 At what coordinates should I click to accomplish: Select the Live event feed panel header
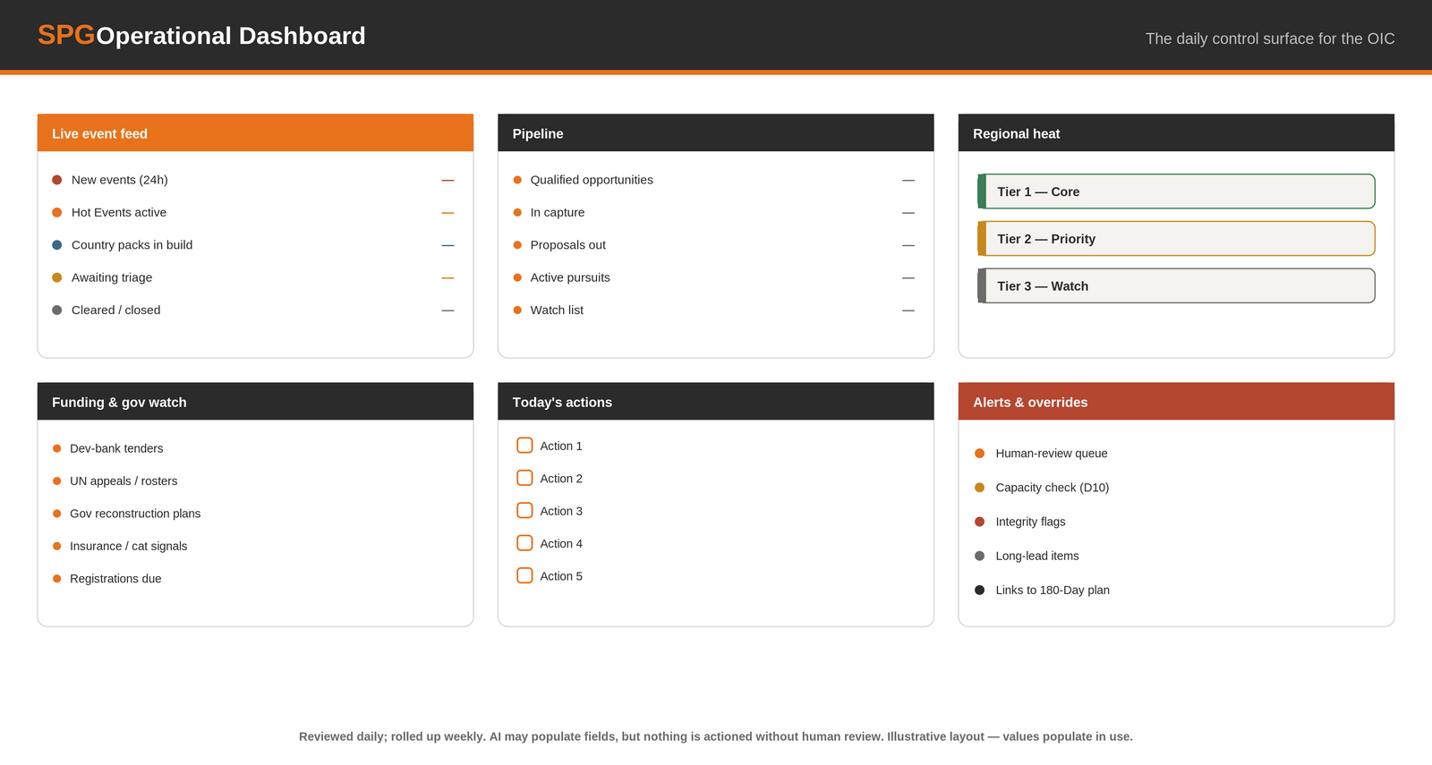tap(255, 133)
